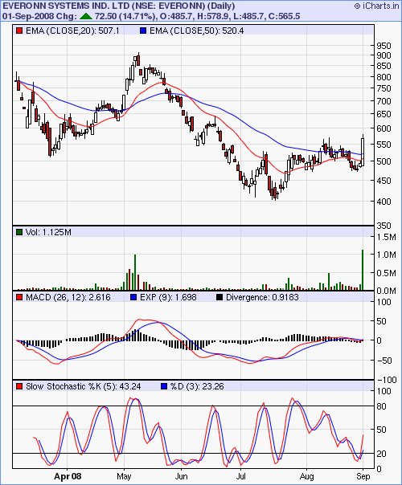Click the 20 stochastic axis label
Screen dimensions: 402x485
pos(381,454)
